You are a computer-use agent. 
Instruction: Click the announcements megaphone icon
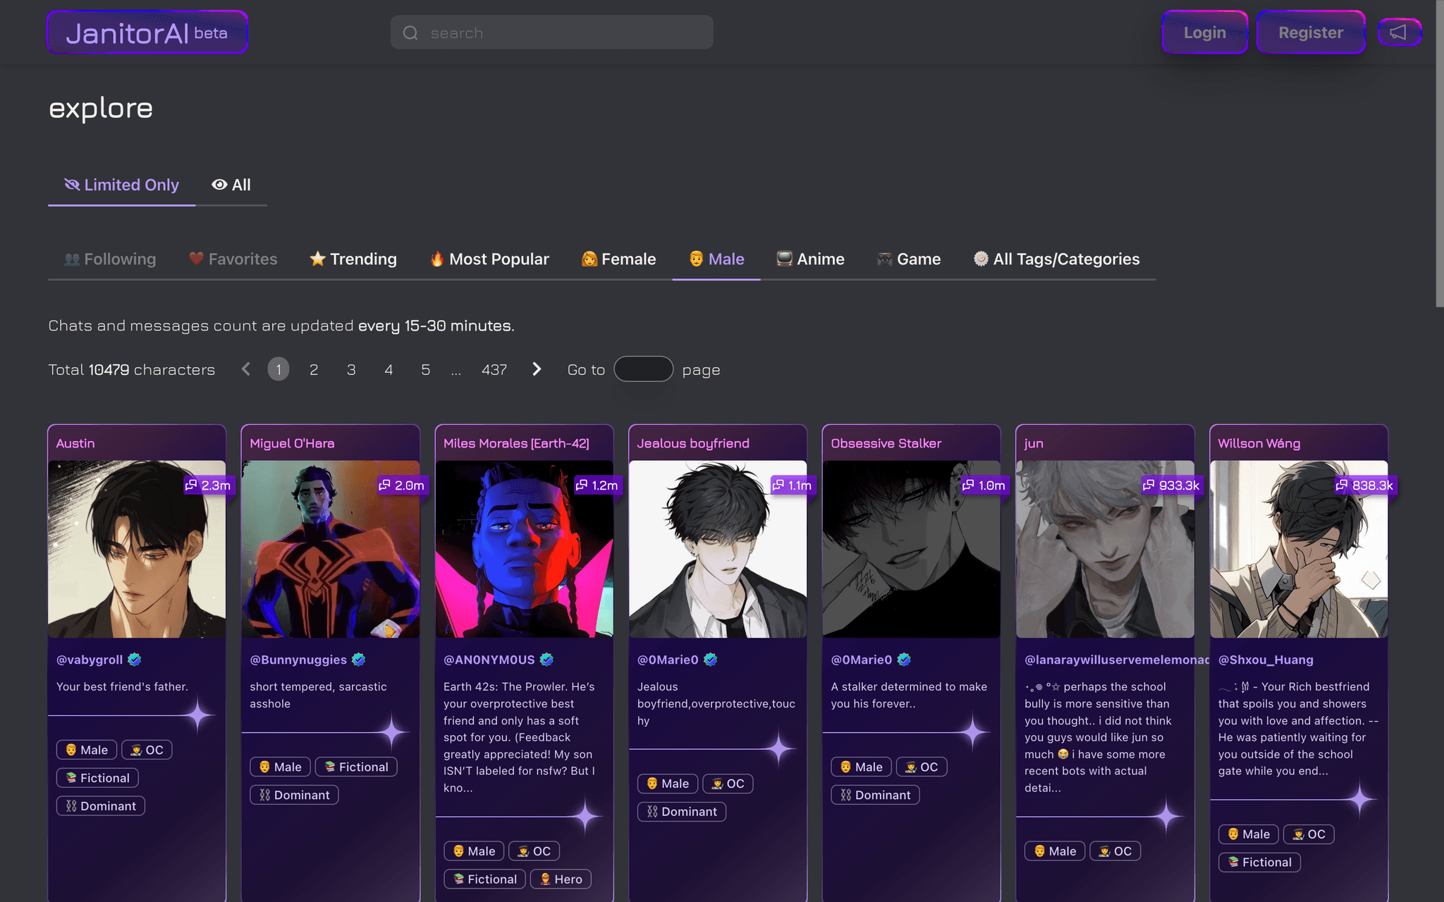(x=1399, y=32)
